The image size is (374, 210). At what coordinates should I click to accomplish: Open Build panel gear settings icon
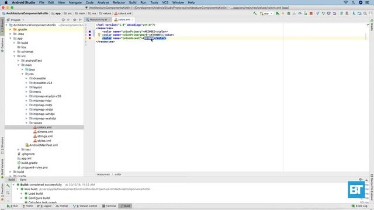point(361,180)
